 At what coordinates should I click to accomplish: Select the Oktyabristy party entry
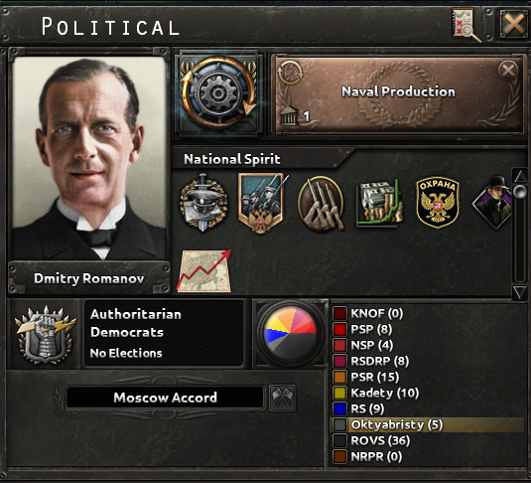(427, 424)
